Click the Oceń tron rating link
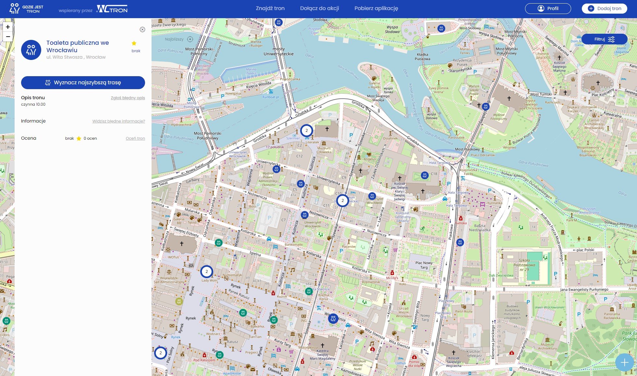 135,138
